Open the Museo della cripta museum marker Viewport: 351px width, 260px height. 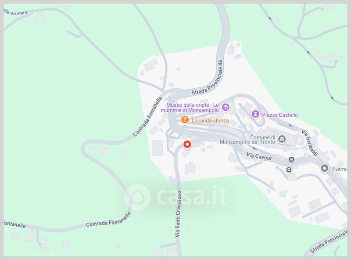click(226, 107)
